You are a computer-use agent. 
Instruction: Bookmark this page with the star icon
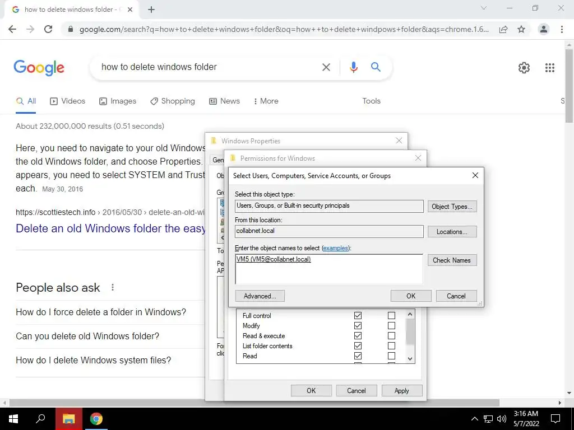(521, 29)
